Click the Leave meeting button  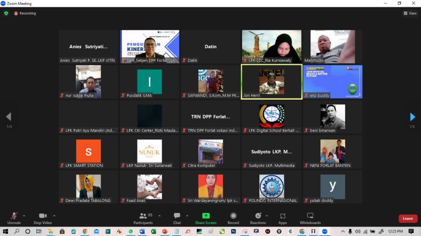point(407,219)
